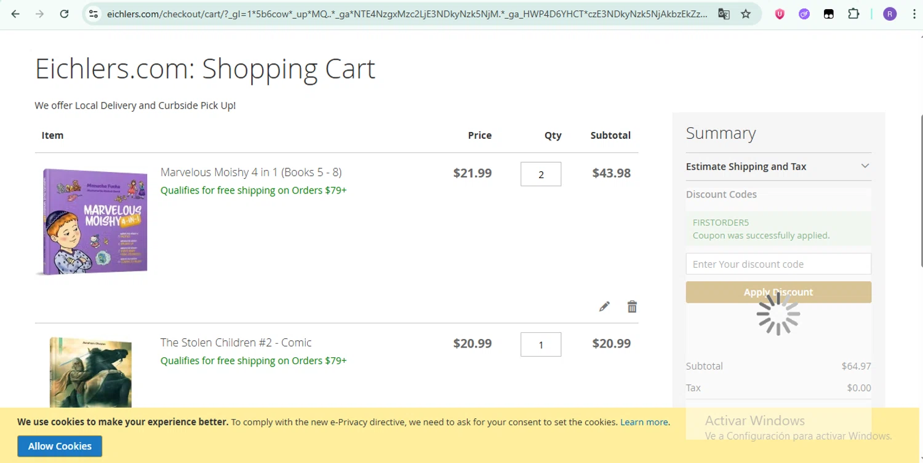Open site information icon in address bar
The image size is (923, 463).
point(94,14)
